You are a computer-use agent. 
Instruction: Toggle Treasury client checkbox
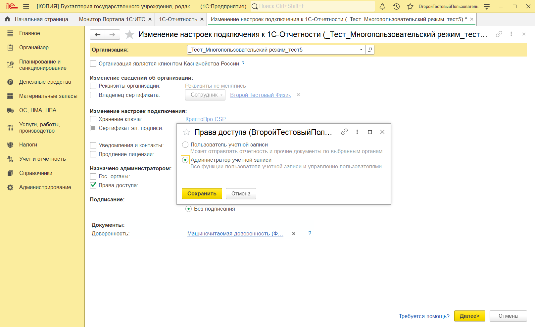(93, 63)
